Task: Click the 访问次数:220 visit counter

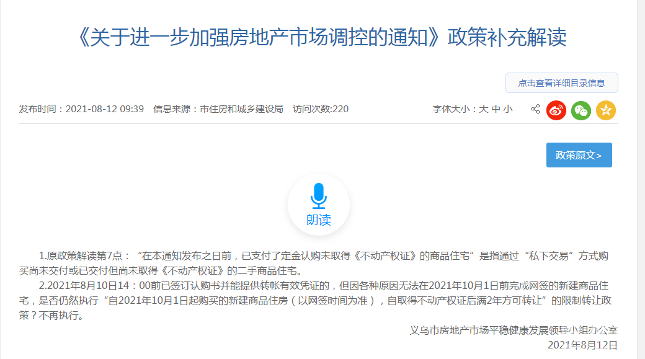Action: [321, 109]
